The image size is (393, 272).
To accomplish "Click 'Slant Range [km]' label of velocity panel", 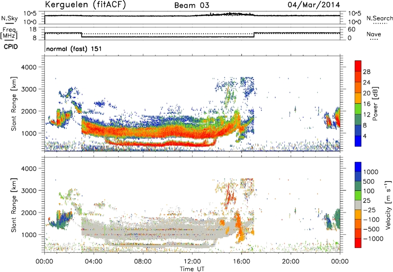I will (x=14, y=205).
